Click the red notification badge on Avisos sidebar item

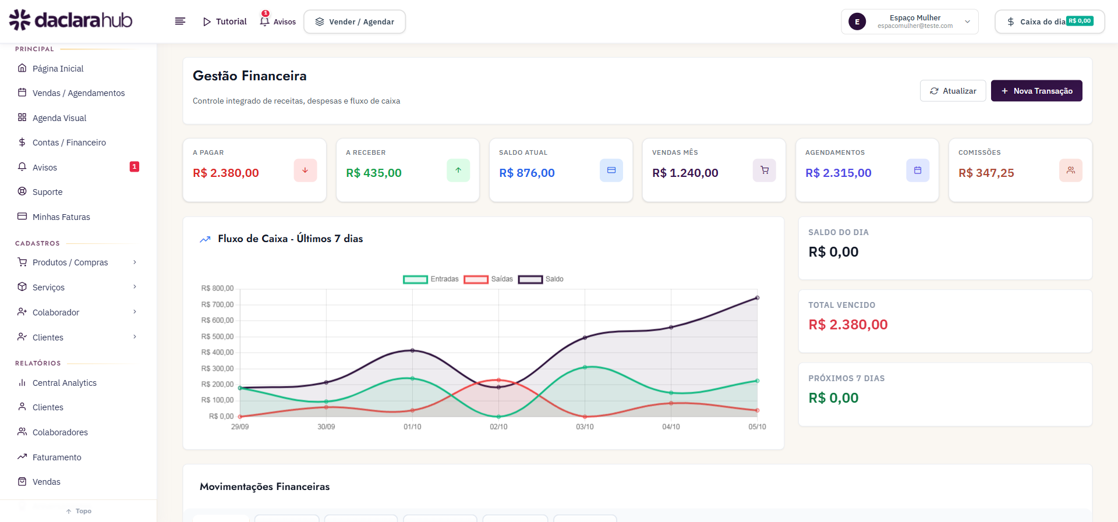coord(134,167)
